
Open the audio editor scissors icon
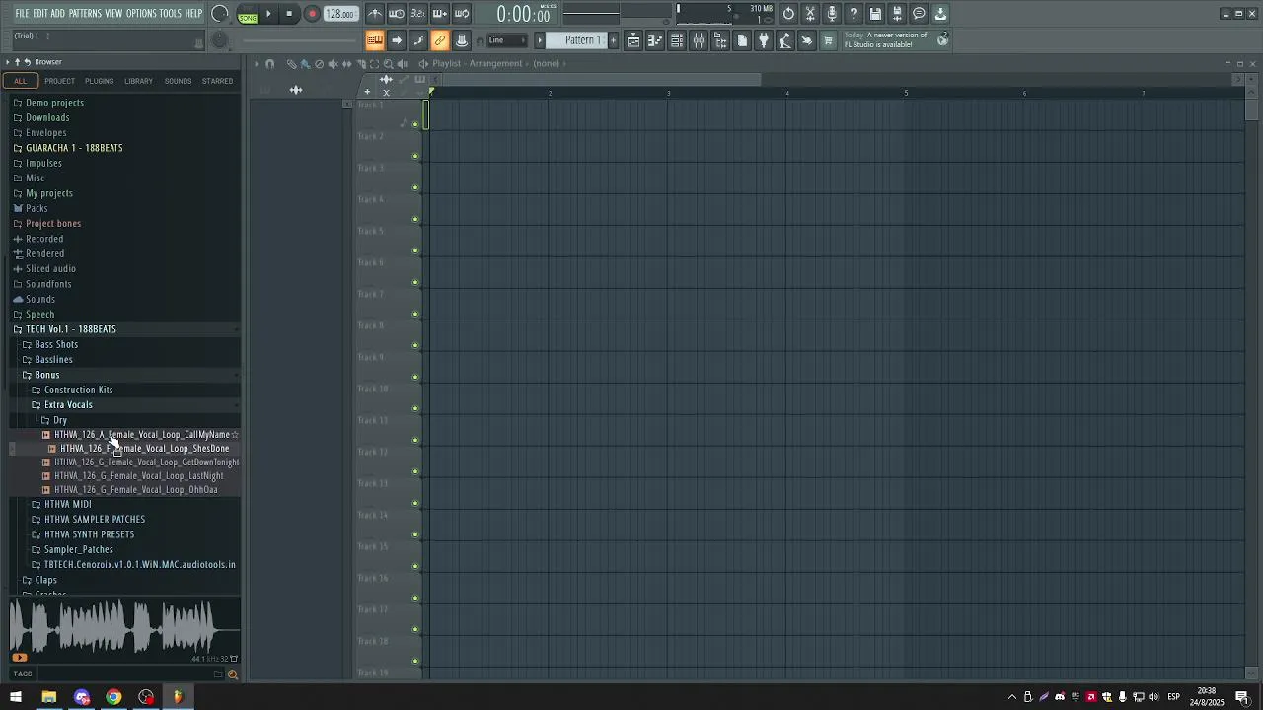pyautogui.click(x=810, y=14)
